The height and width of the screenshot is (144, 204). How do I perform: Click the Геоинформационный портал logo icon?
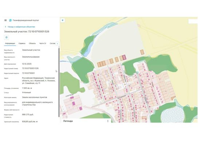[11, 20]
